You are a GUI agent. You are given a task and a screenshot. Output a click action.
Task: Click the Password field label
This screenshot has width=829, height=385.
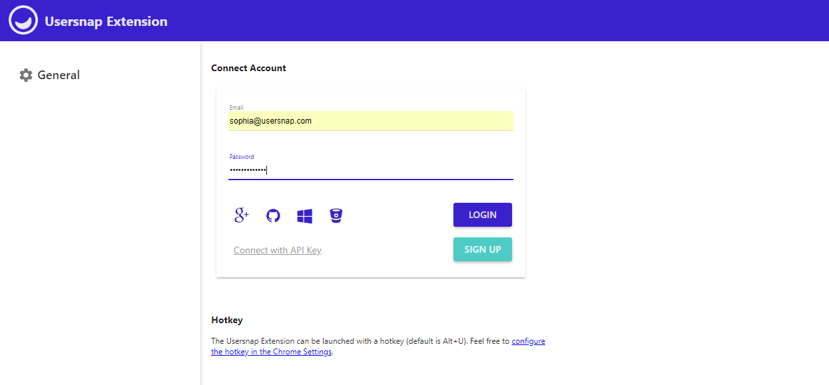click(x=242, y=157)
